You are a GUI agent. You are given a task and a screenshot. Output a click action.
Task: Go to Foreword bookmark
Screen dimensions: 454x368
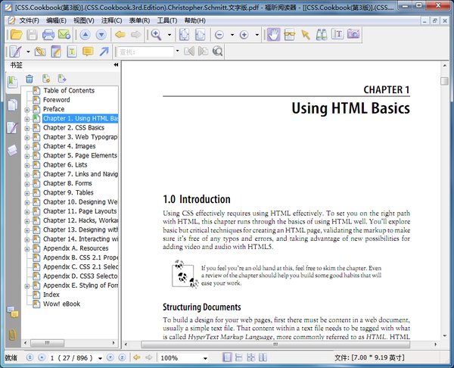(x=57, y=100)
